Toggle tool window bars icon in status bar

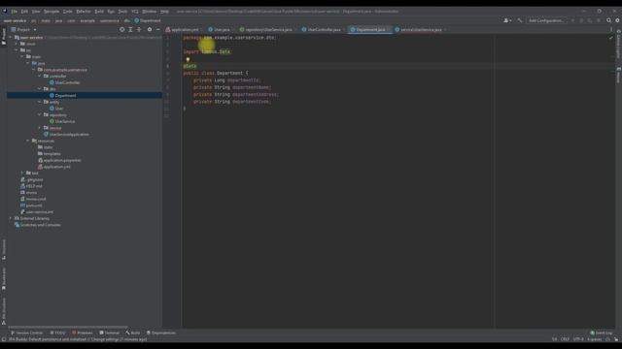[4, 339]
